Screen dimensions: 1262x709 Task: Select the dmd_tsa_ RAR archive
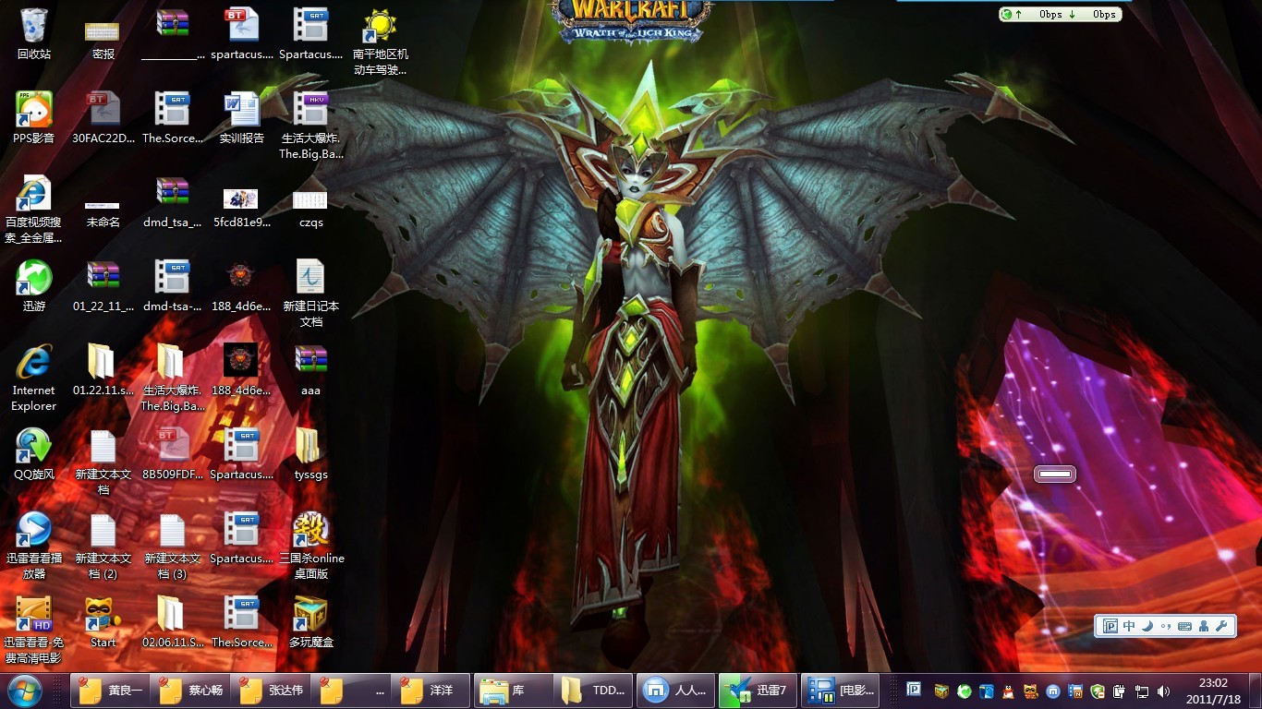[x=172, y=202]
